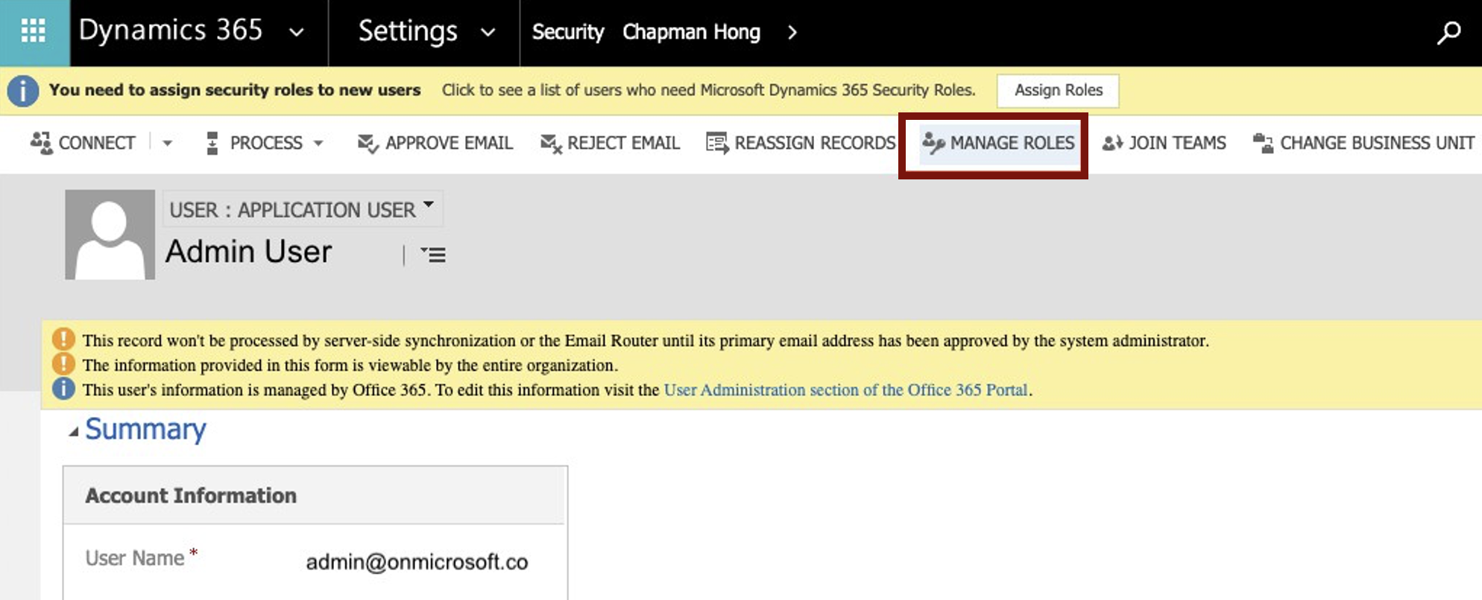Click warning icon beside server-side synchronization message

click(63, 339)
